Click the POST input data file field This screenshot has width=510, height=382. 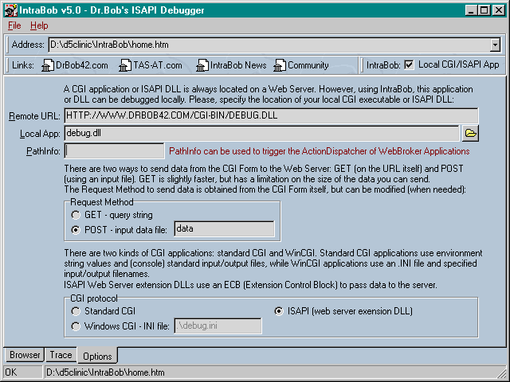(x=224, y=229)
